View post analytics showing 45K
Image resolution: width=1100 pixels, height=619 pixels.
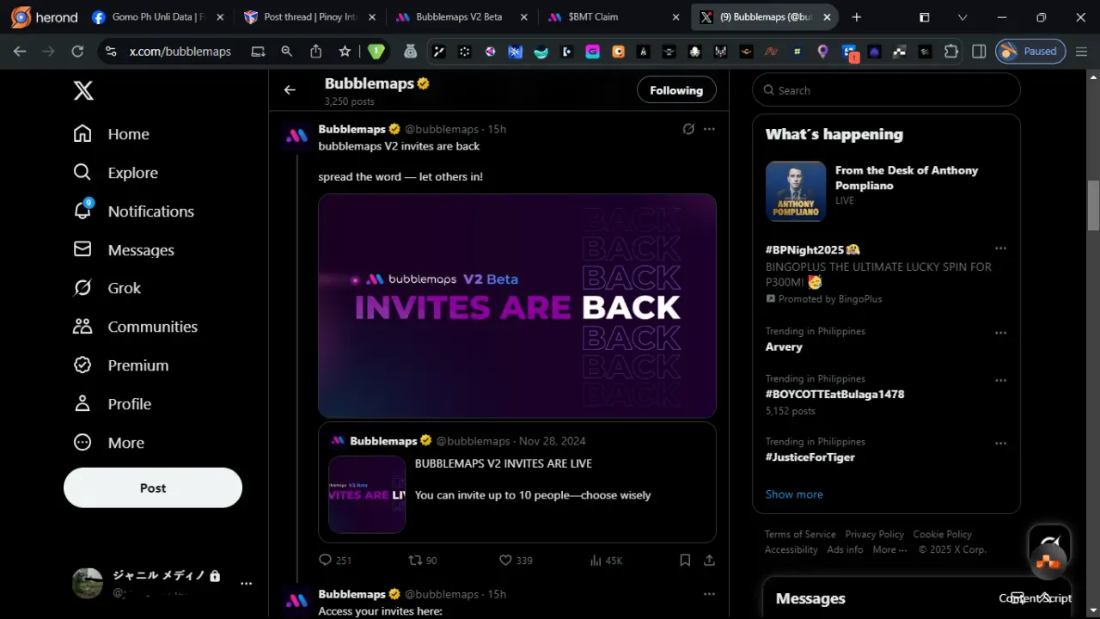click(x=606, y=561)
